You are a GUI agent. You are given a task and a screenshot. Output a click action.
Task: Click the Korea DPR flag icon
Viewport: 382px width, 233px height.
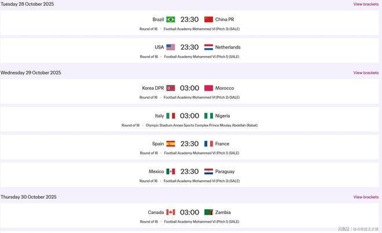[171, 88]
